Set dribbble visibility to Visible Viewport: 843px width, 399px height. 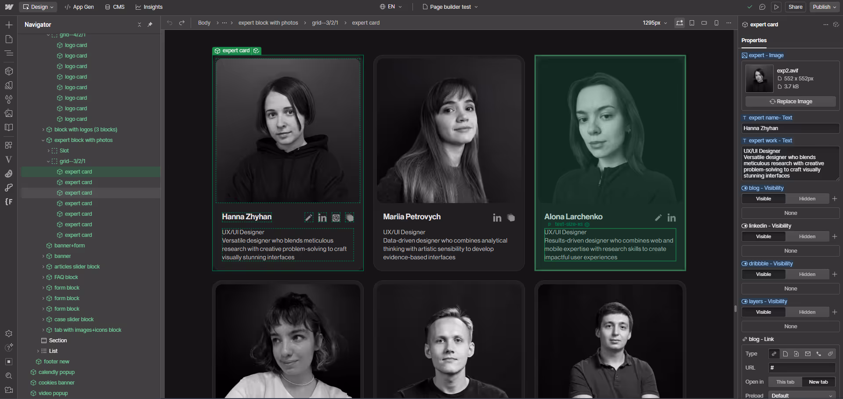point(763,274)
